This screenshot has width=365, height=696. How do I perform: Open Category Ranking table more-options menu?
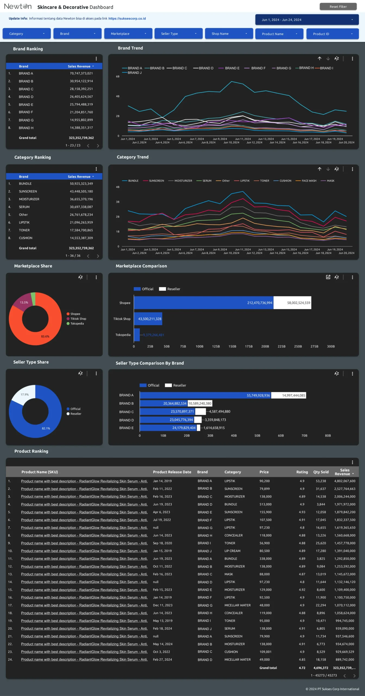(96, 169)
